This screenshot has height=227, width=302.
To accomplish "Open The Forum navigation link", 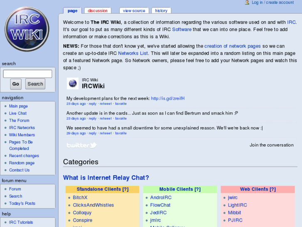I will pos(19,120).
